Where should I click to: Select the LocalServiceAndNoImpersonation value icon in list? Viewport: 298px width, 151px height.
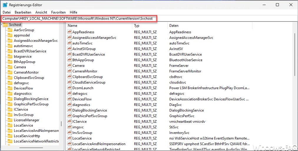[x=69, y=144]
